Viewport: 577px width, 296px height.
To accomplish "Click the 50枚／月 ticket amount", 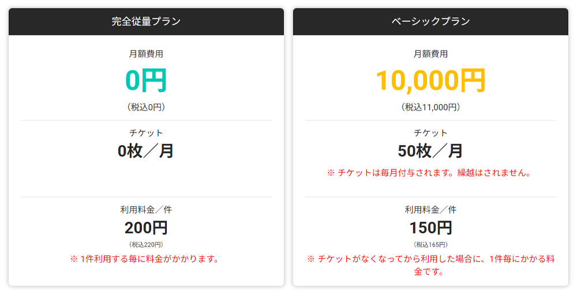I will pos(430,151).
